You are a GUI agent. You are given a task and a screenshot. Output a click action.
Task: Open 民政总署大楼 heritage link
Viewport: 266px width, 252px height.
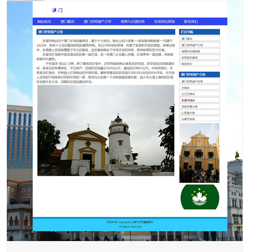coord(199,107)
